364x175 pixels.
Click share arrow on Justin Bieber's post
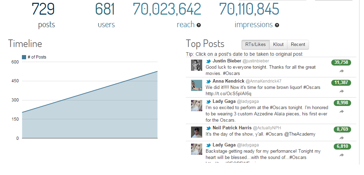tap(342, 71)
